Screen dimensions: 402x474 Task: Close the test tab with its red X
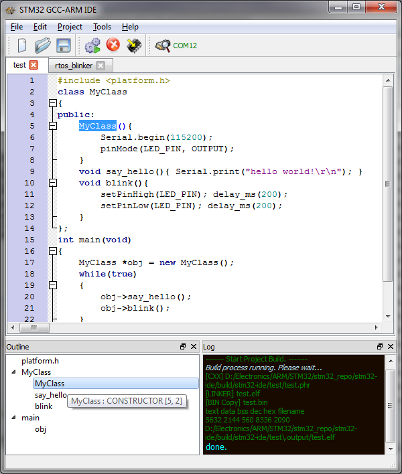click(33, 65)
